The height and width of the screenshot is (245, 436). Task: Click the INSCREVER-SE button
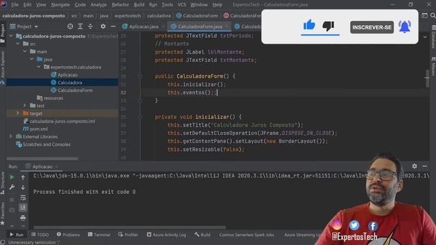[x=372, y=27]
